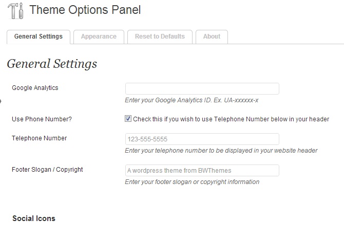Screen dimensions: 344x238
Task: Switch to the General Settings tab
Action: tap(39, 36)
